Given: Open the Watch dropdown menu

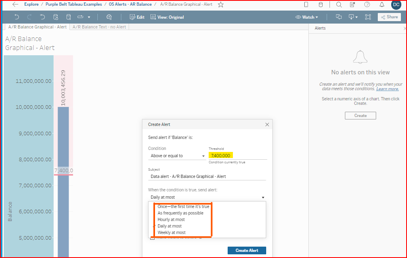Looking at the screenshot, I should click(307, 17).
